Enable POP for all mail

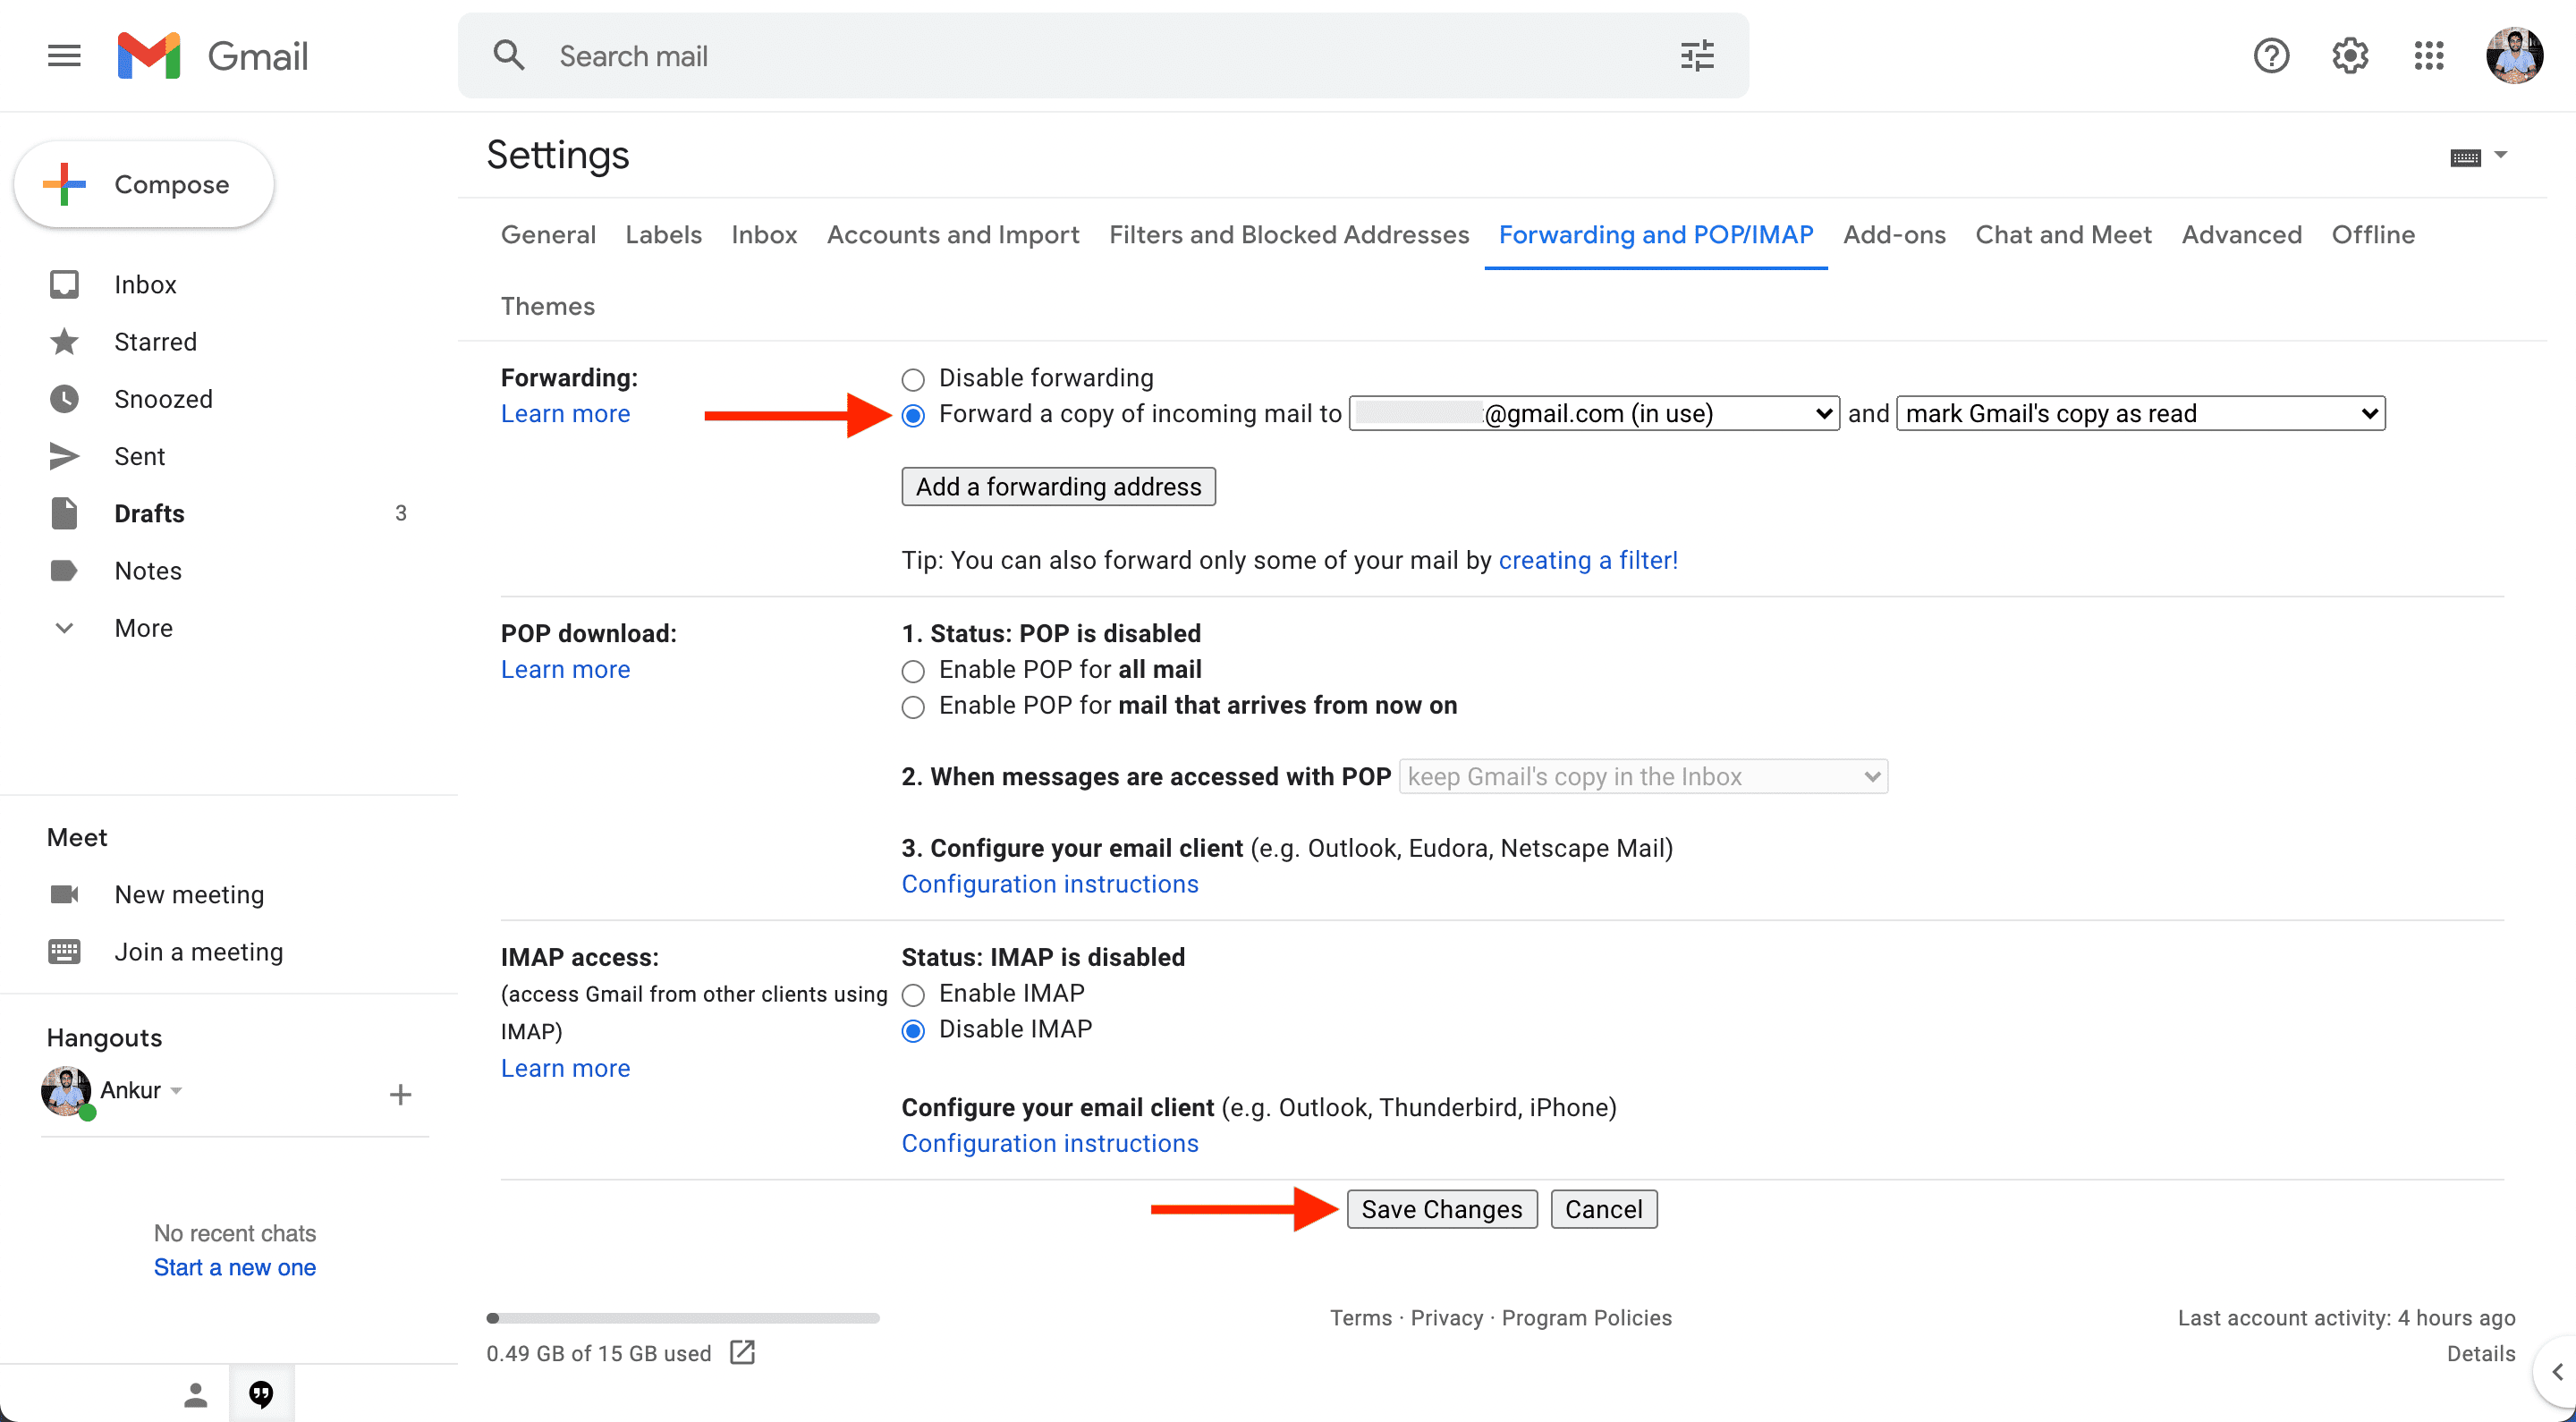[x=913, y=671]
